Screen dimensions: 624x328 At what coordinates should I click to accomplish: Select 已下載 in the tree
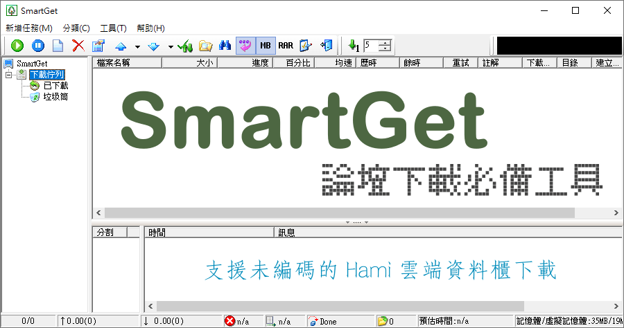click(x=55, y=86)
